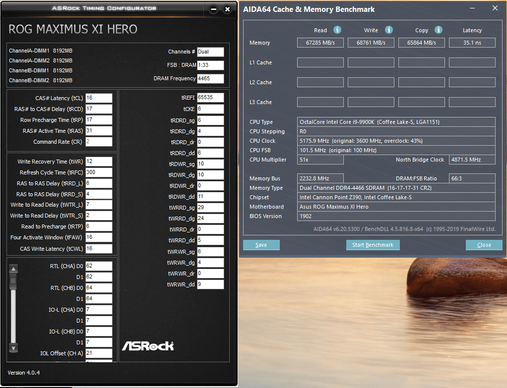
Task: Click the BIOS Version value 1902
Action: [306, 216]
